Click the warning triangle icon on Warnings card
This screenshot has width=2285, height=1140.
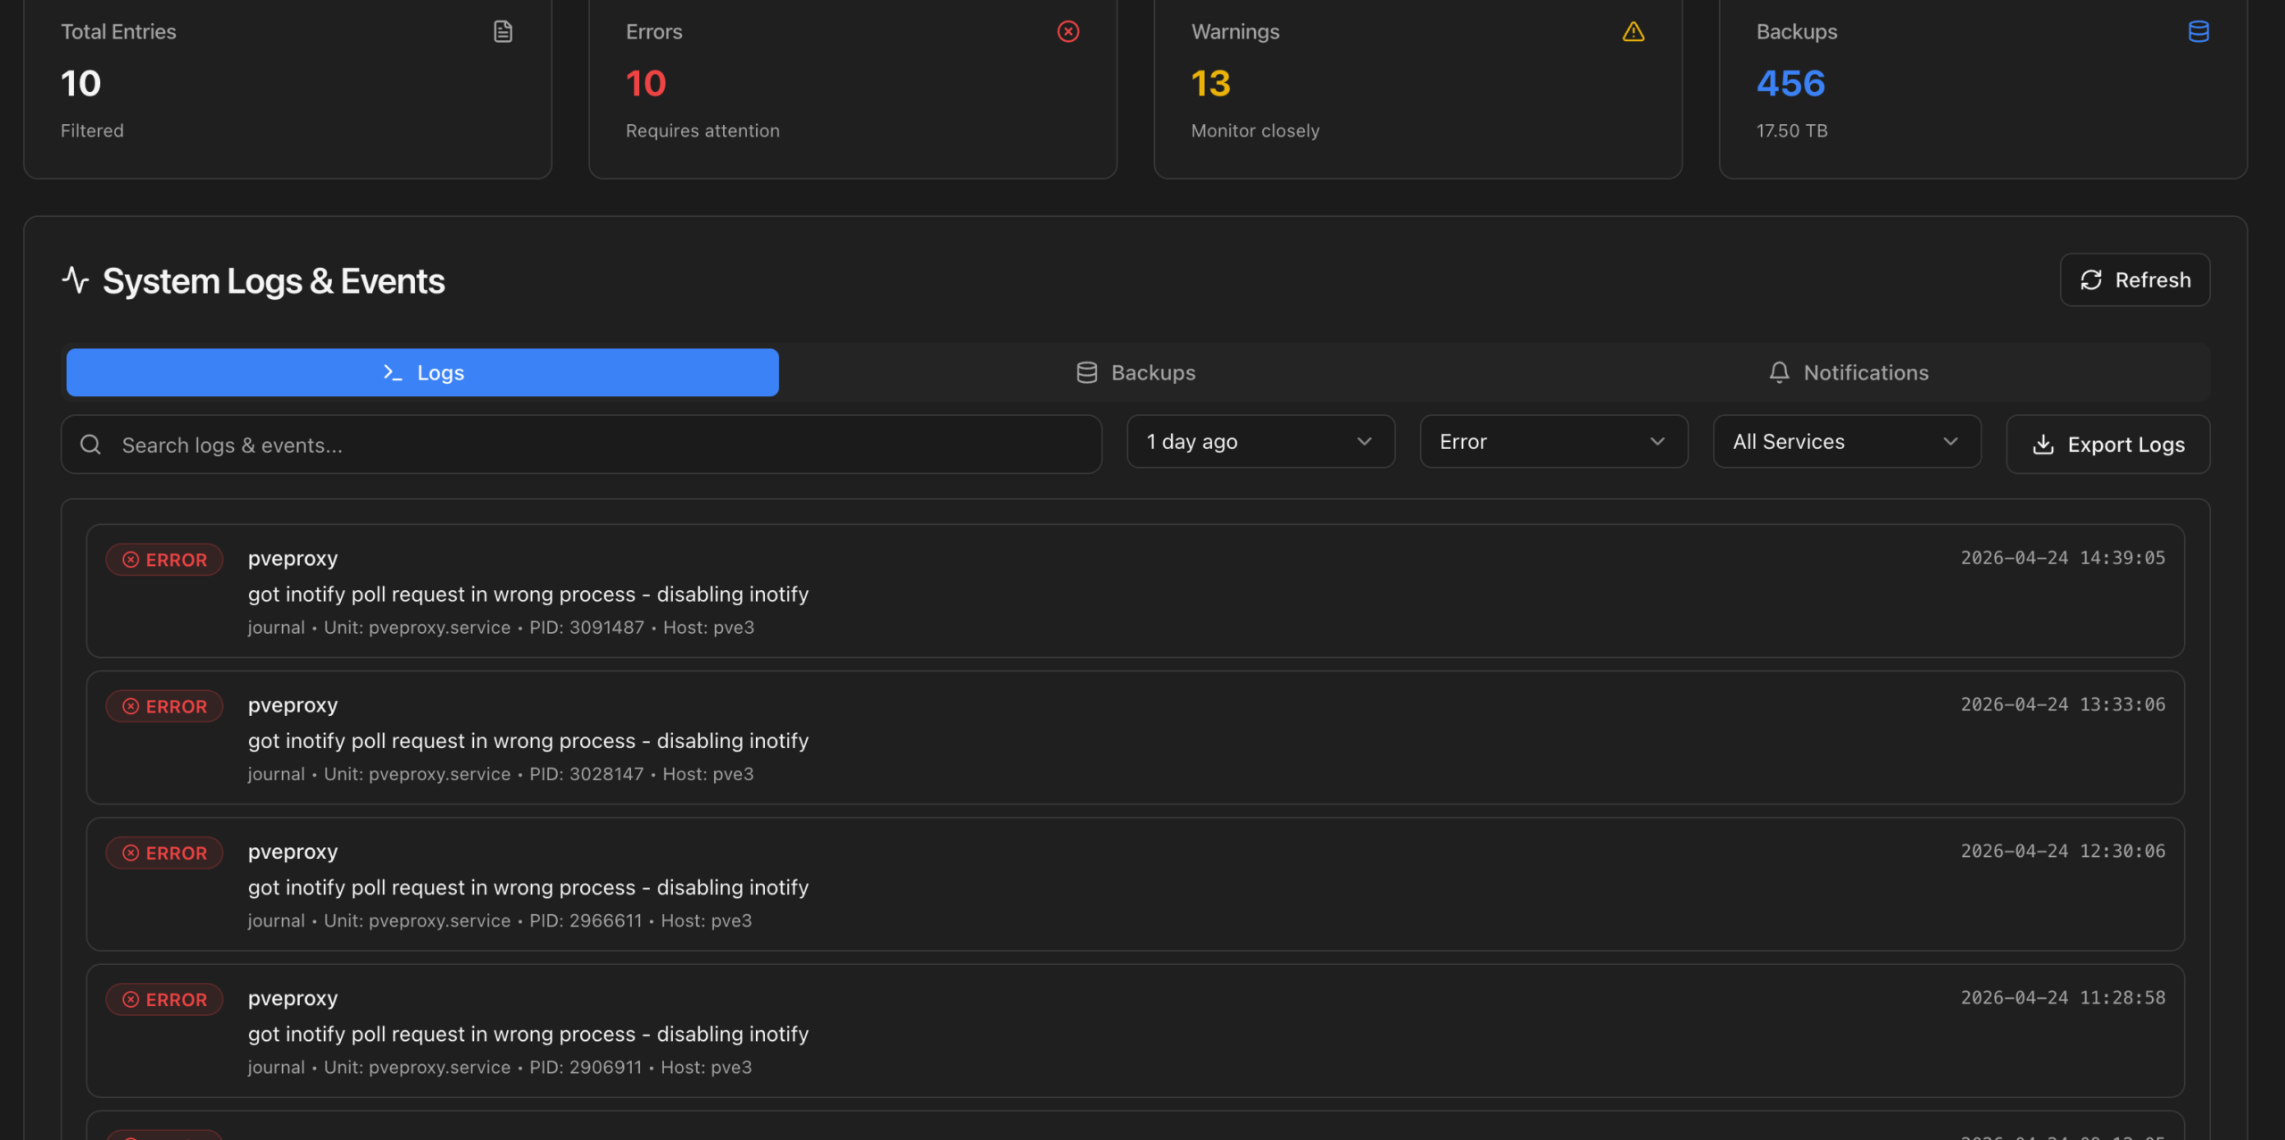(x=1633, y=31)
